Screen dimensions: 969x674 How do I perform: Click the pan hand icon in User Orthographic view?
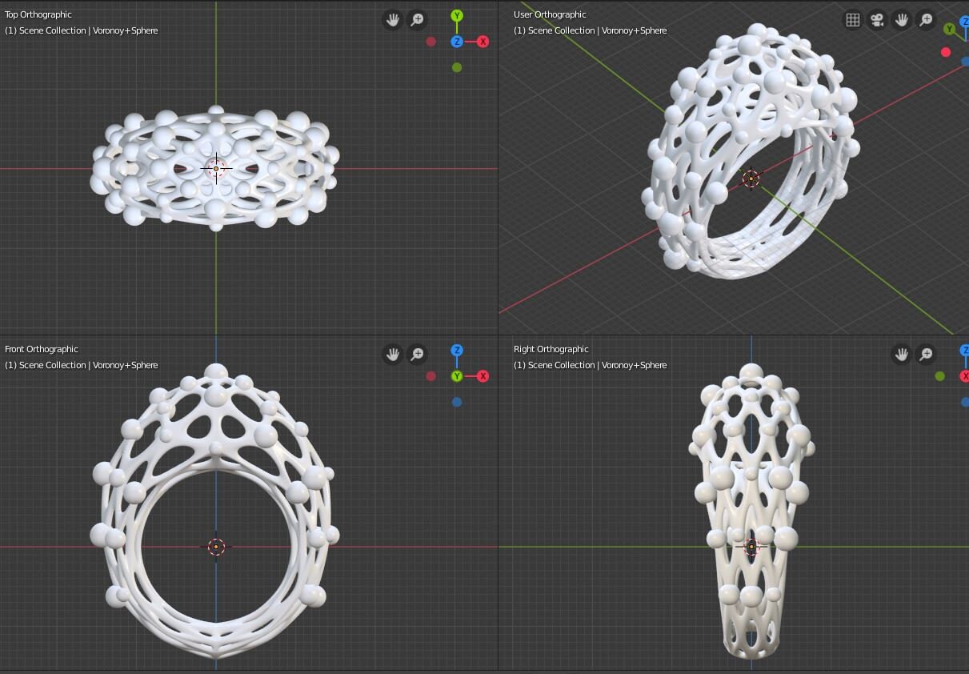pos(902,20)
